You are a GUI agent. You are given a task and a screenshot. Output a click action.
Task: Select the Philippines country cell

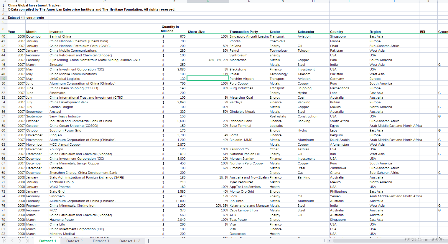tap(349, 191)
